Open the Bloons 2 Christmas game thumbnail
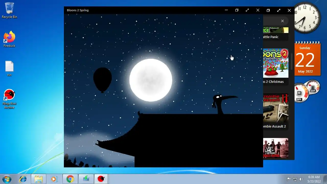 tap(276, 63)
